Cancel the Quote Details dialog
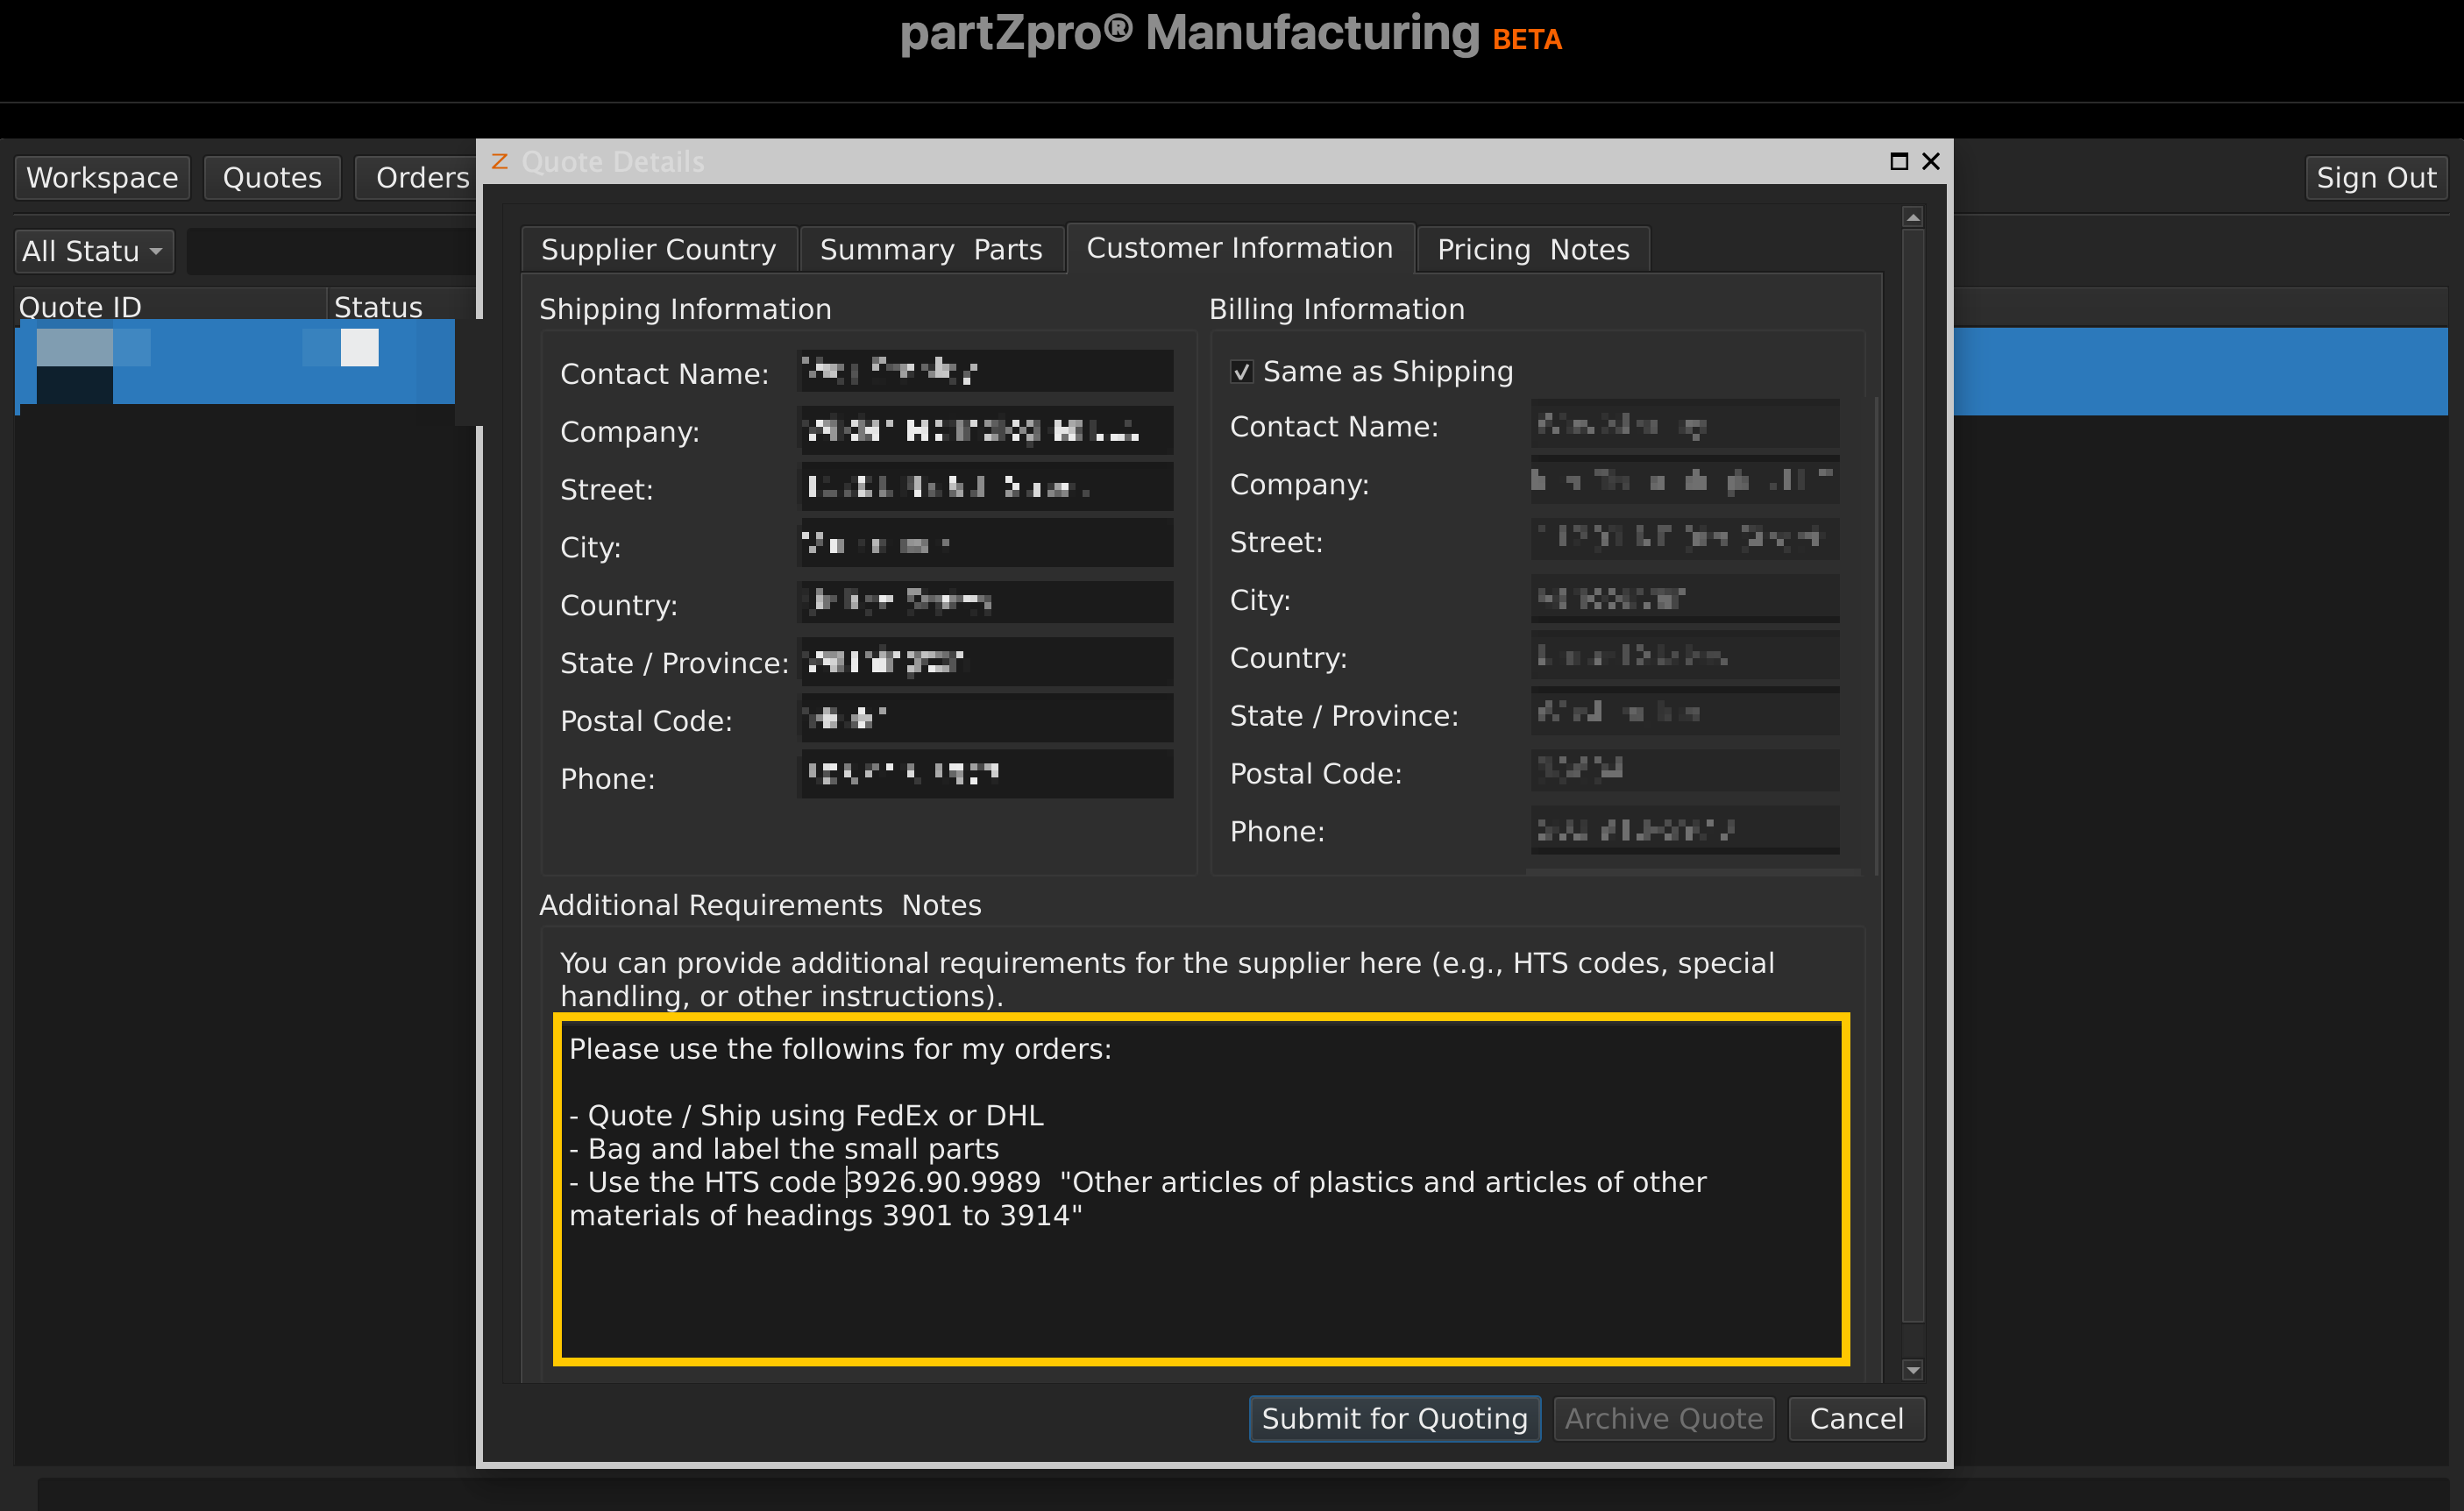The height and width of the screenshot is (1511, 2464). tap(1856, 1418)
